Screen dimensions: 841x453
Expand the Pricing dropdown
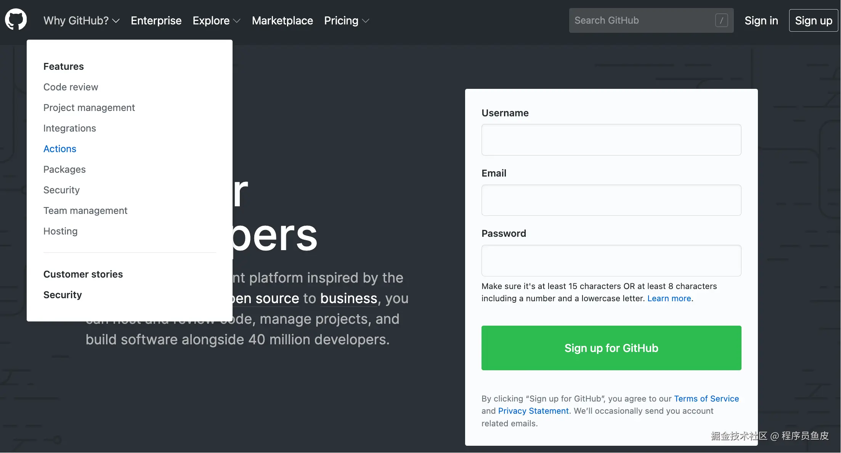[346, 21]
